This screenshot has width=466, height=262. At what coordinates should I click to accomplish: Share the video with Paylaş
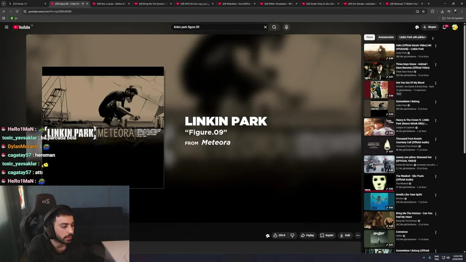tap(307, 235)
